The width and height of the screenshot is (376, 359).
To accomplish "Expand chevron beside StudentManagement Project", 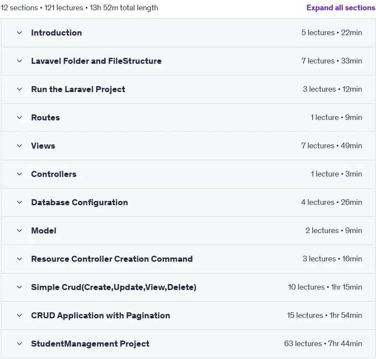I will pyautogui.click(x=19, y=344).
